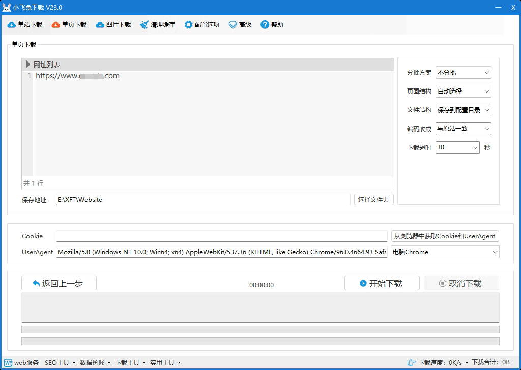521x370 pixels.
Task: Open the 电脑Chrome UserAgent preset dropdown
Action: 445,252
